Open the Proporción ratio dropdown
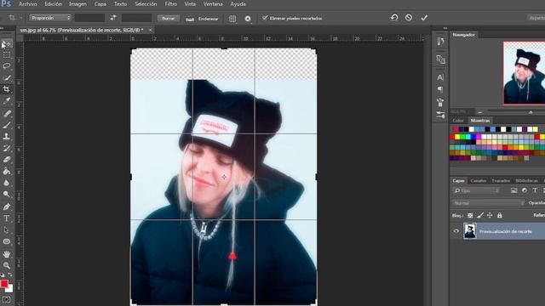 [x=50, y=18]
